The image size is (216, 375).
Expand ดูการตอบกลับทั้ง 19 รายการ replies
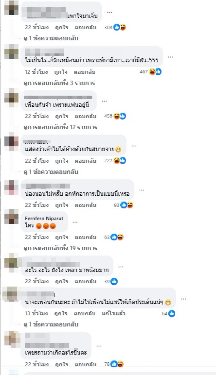click(x=60, y=248)
